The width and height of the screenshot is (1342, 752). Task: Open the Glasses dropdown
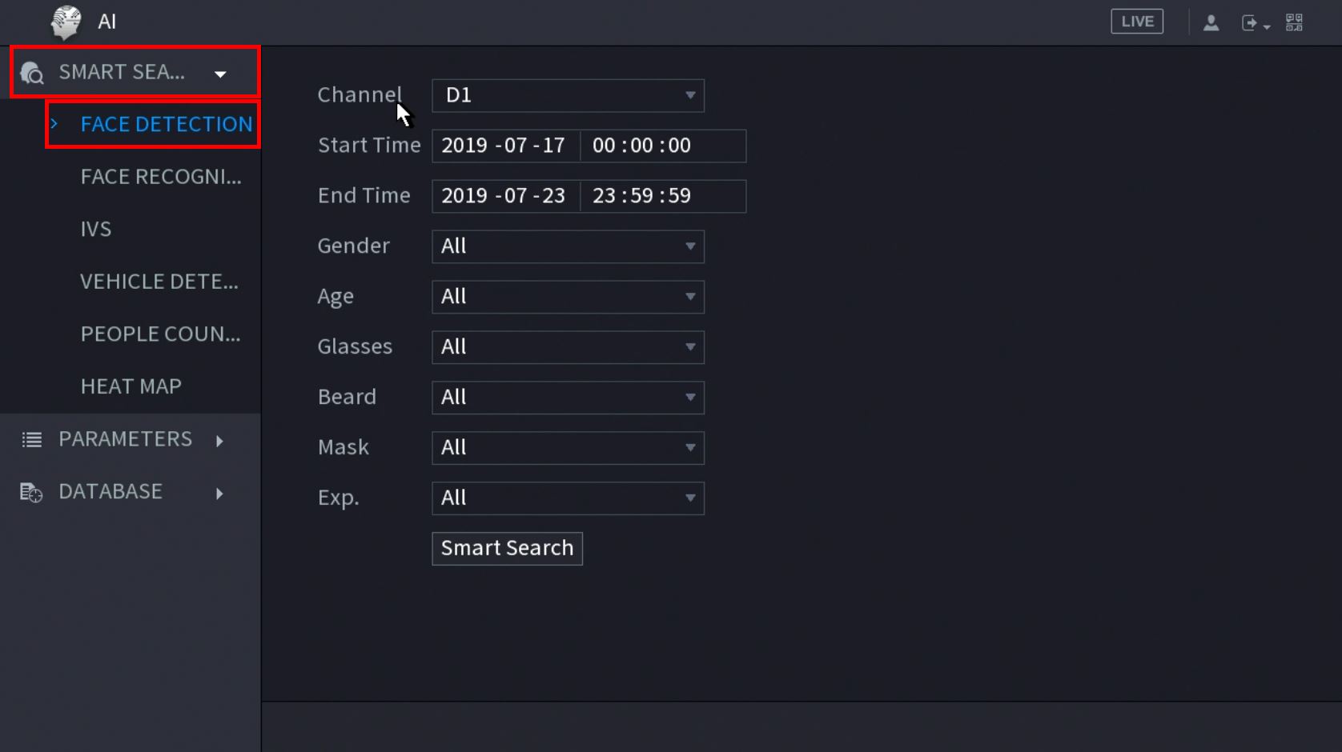(x=568, y=347)
